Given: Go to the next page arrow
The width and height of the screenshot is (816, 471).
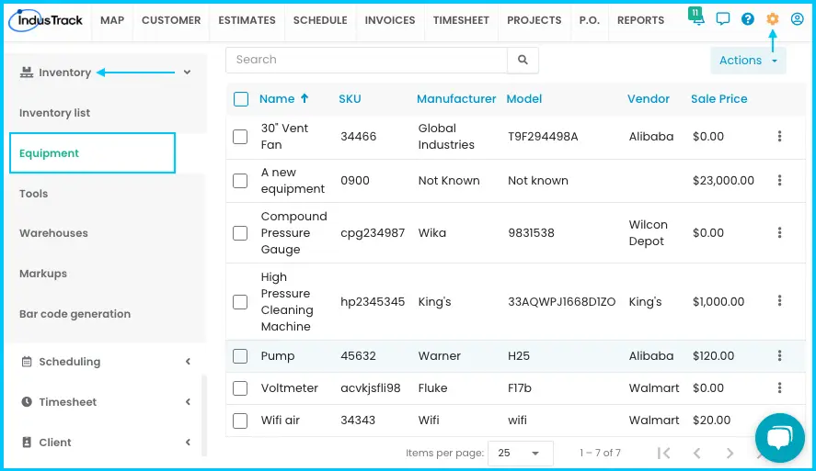Looking at the screenshot, I should pyautogui.click(x=730, y=453).
